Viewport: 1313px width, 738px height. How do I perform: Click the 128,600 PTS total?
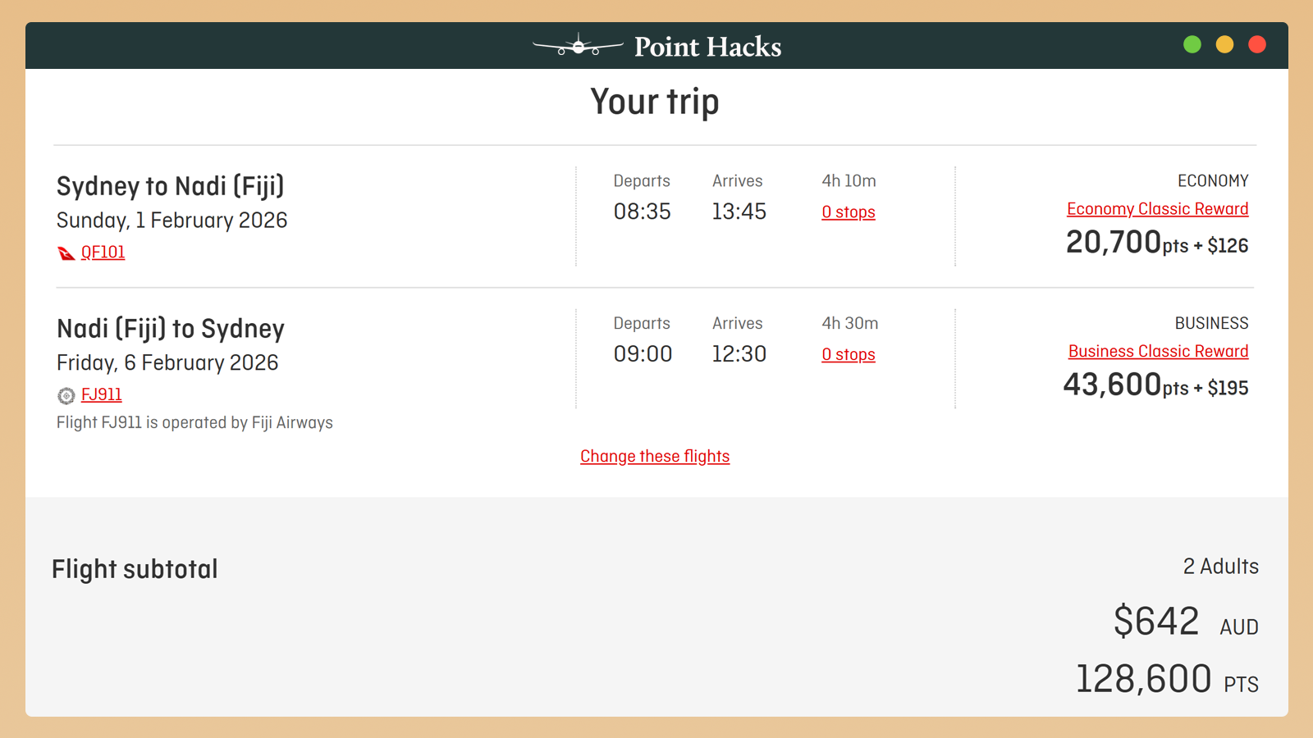coord(1166,680)
